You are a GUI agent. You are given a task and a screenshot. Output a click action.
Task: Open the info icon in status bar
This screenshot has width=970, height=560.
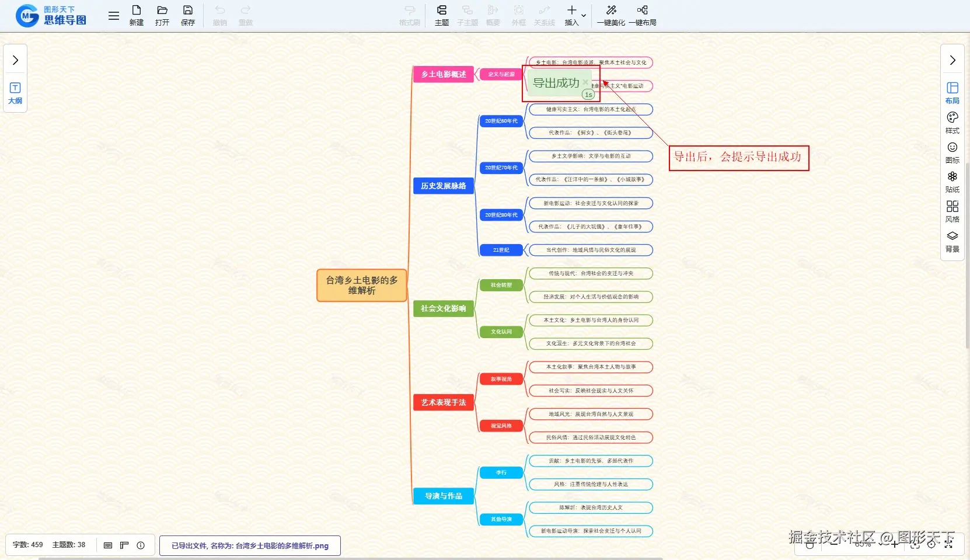pos(141,545)
